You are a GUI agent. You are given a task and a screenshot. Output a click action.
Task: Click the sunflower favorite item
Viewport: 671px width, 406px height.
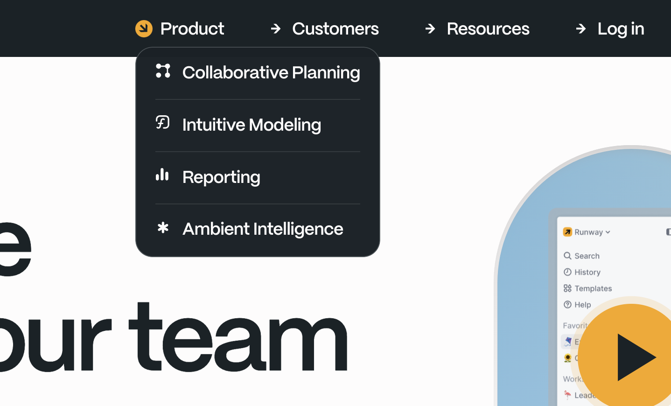(568, 358)
